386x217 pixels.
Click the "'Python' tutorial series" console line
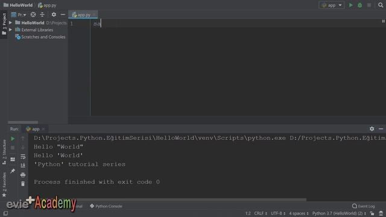(x=80, y=165)
